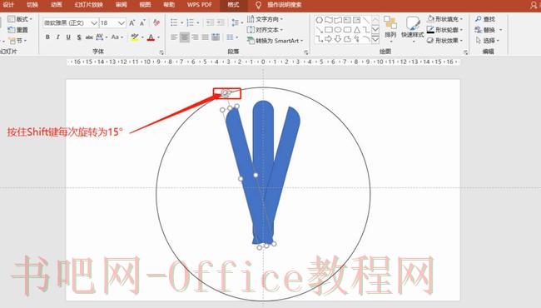The width and height of the screenshot is (541, 308).
Task: Click the text shadow S icon
Action: (79, 37)
